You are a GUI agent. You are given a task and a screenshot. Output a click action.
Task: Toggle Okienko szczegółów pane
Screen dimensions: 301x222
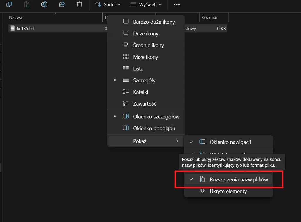(146, 116)
